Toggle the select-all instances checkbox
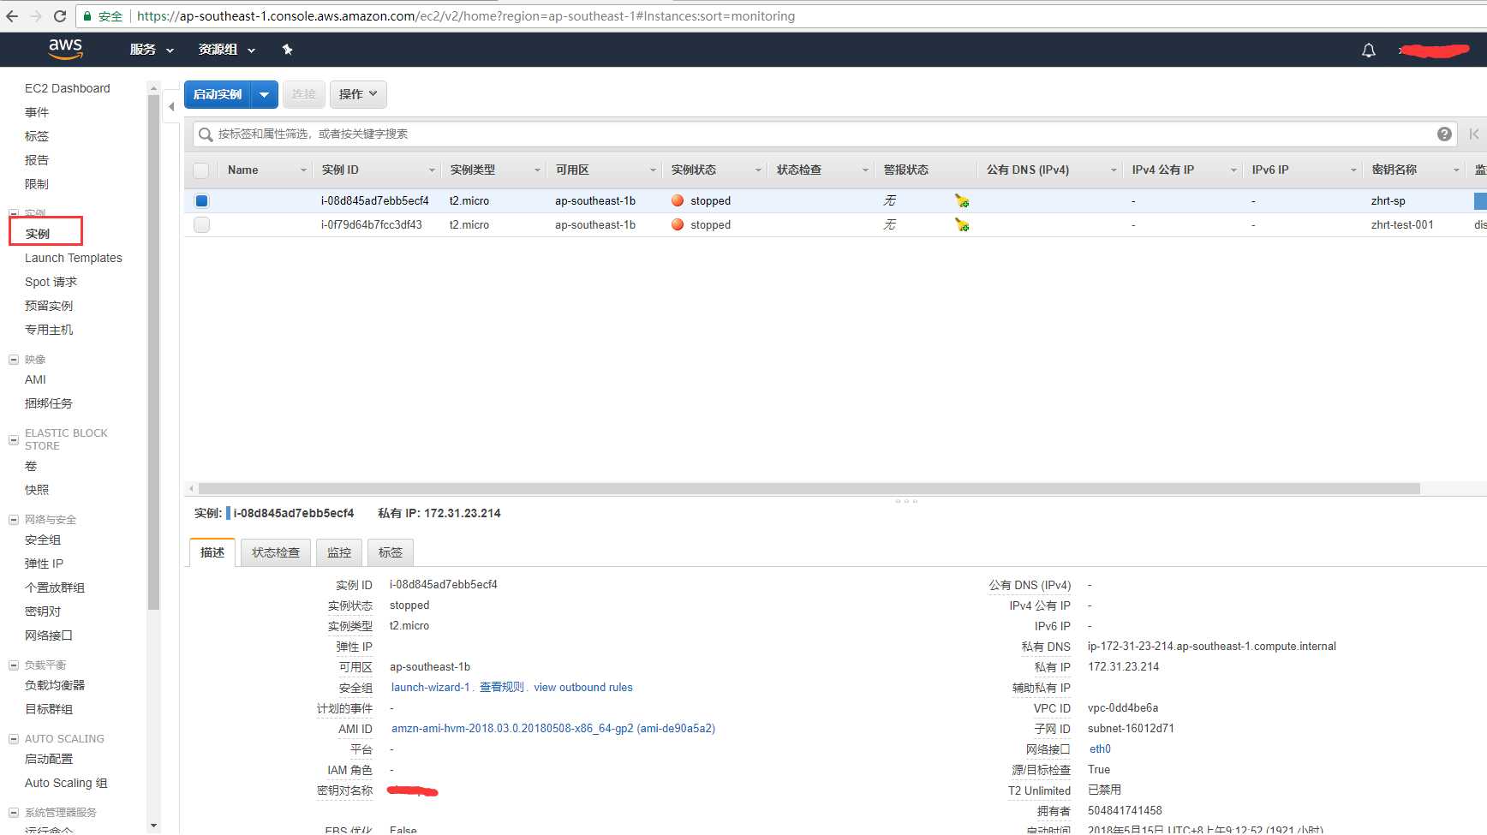Image resolution: width=1487 pixels, height=835 pixels. (201, 170)
